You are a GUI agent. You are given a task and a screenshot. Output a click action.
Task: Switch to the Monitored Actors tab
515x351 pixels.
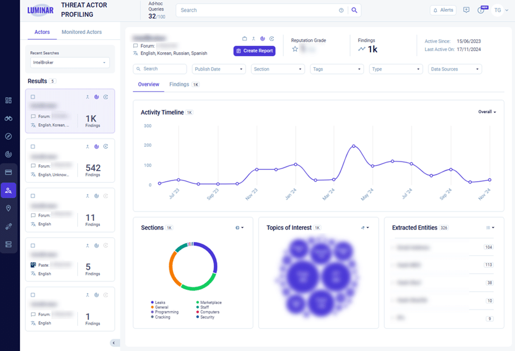[82, 32]
